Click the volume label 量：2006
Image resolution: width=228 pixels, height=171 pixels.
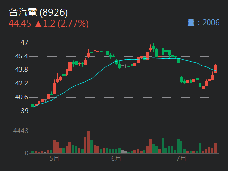tap(203, 22)
